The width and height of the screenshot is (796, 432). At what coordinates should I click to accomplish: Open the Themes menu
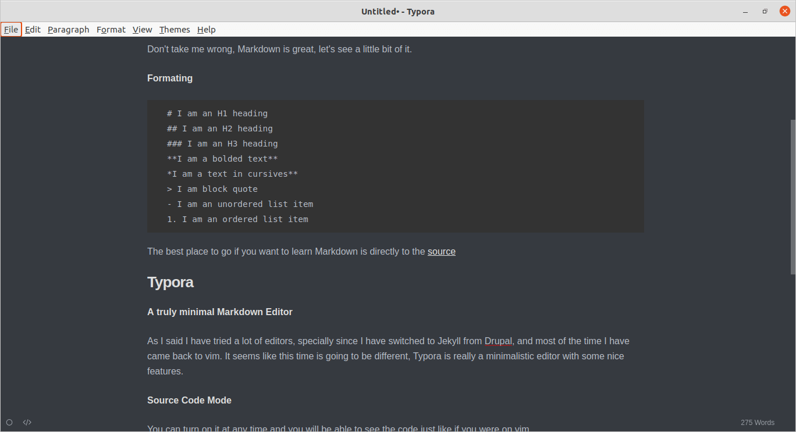point(175,30)
